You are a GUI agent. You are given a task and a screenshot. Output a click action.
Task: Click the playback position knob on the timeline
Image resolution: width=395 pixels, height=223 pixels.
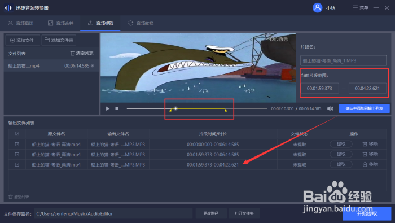175,108
